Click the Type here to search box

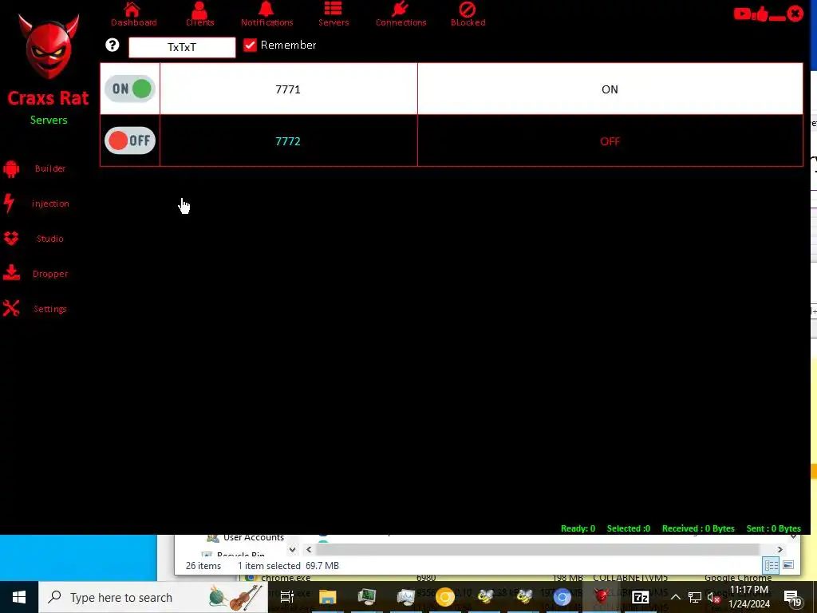[153, 597]
